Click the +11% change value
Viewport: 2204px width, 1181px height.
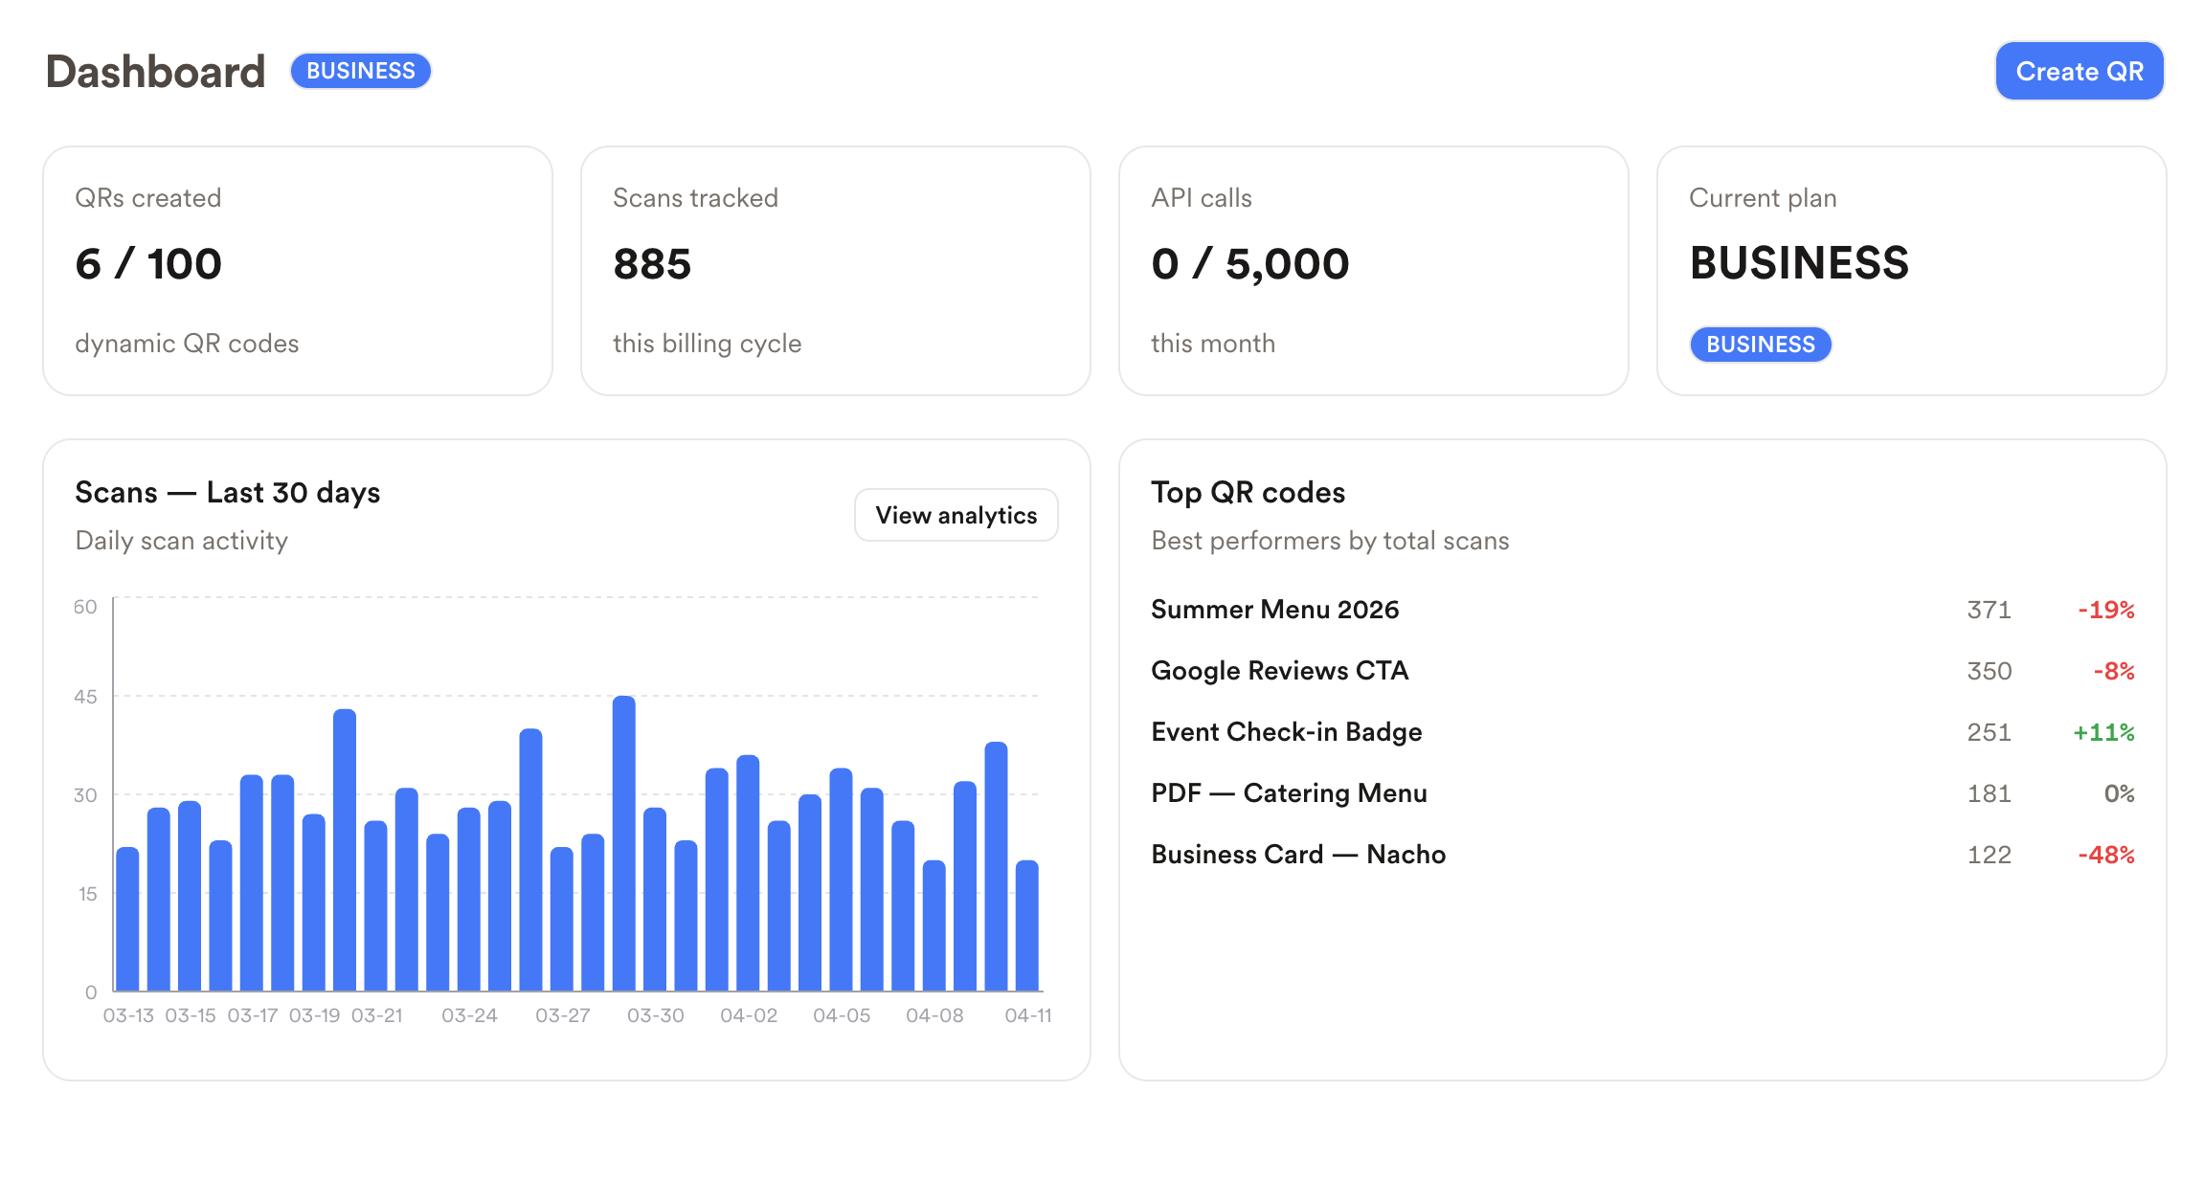coord(2103,732)
